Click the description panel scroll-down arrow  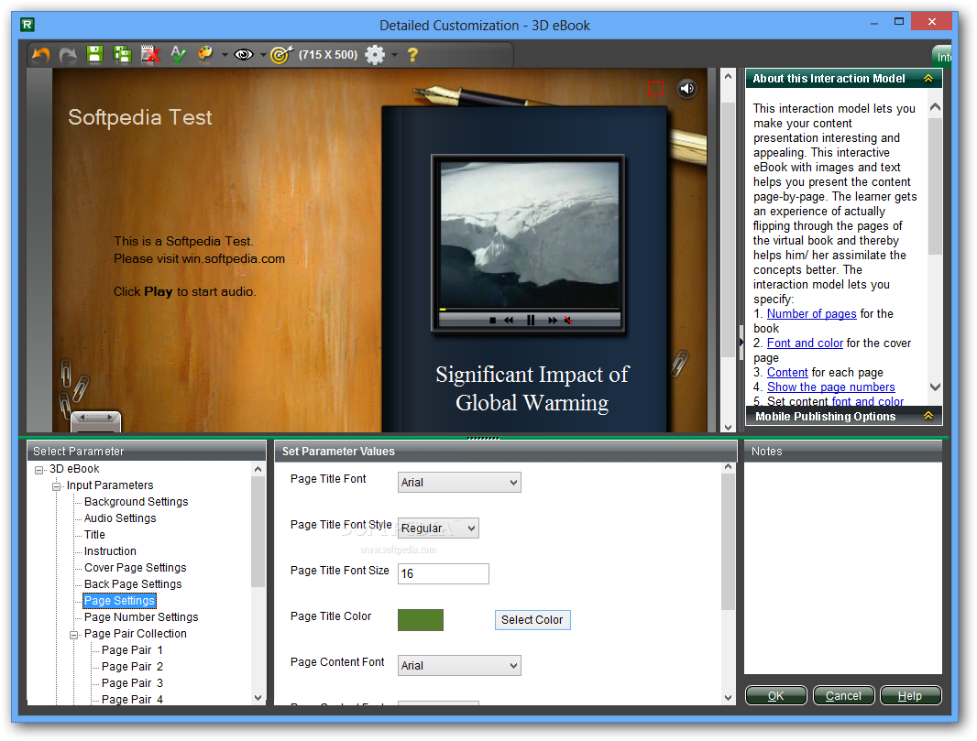[935, 387]
